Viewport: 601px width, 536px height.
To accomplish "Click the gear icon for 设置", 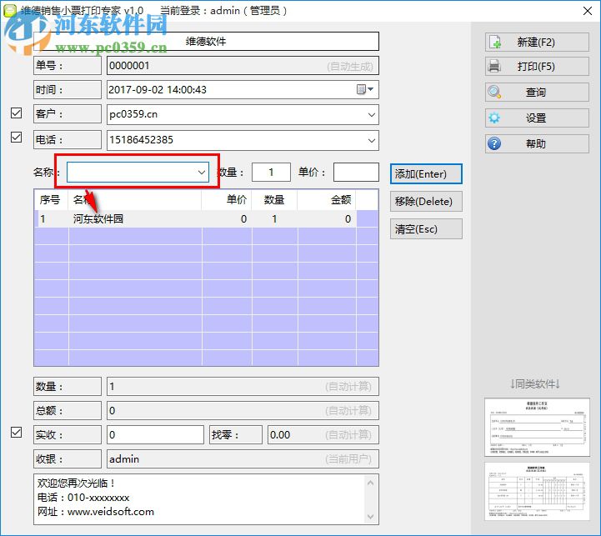I will pos(495,118).
